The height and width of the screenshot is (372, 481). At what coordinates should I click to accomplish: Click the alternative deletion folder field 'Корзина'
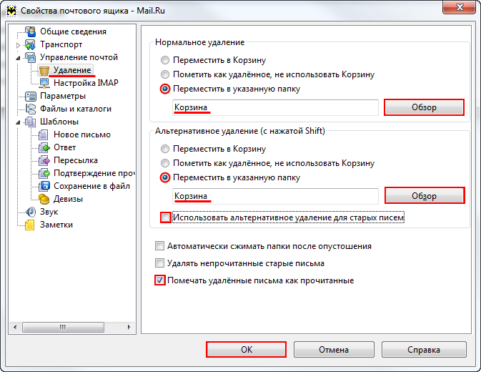[x=275, y=196]
